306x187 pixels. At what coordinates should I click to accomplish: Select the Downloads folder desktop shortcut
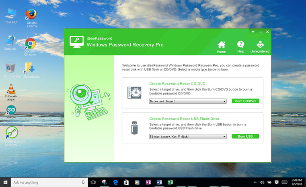coord(31,70)
